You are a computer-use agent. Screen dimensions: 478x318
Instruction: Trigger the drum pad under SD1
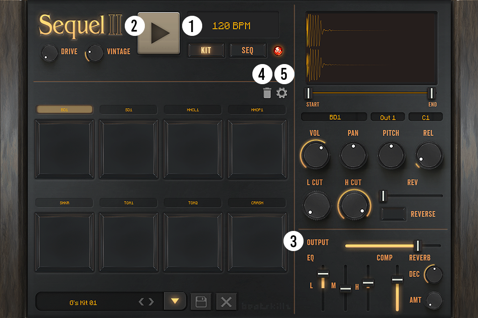coord(129,149)
